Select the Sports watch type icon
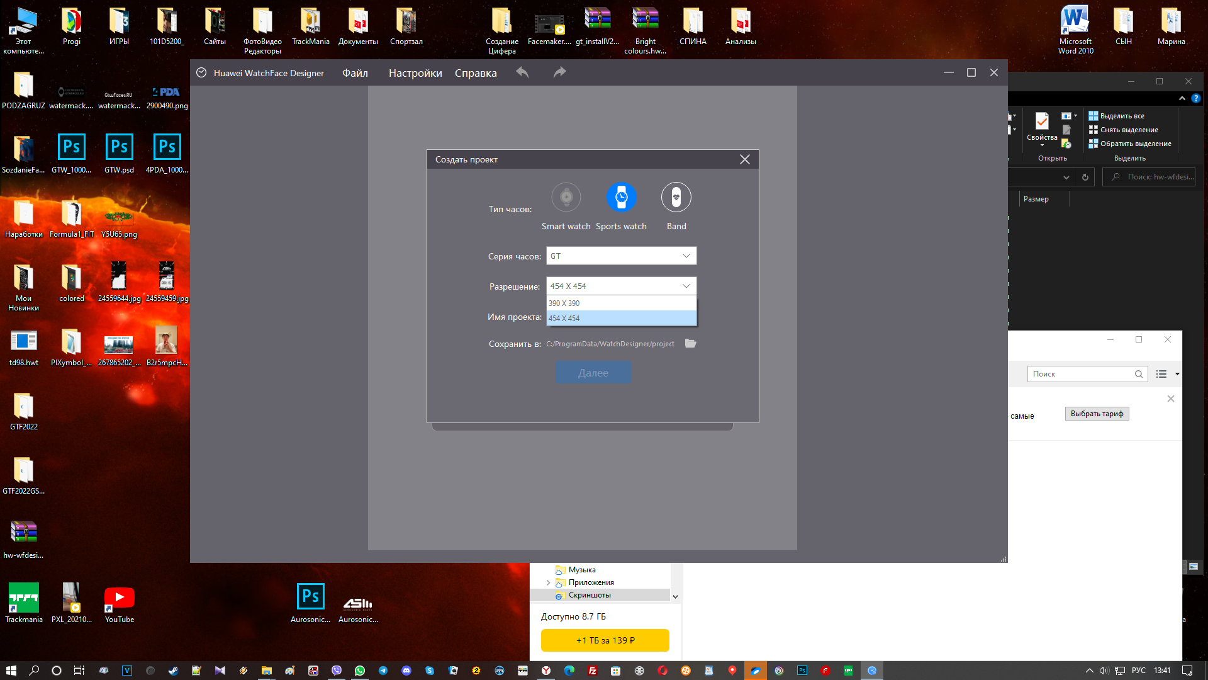 click(x=621, y=198)
